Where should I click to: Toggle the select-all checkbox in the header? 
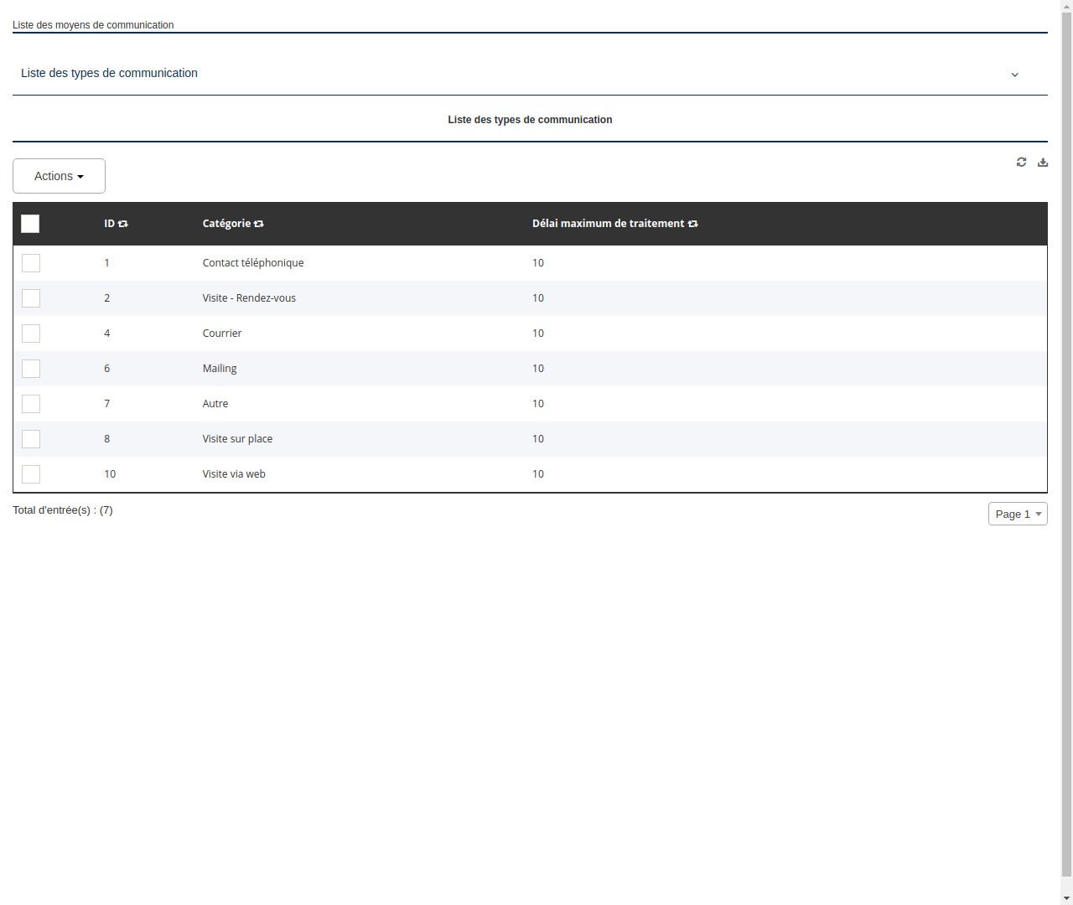(30, 224)
